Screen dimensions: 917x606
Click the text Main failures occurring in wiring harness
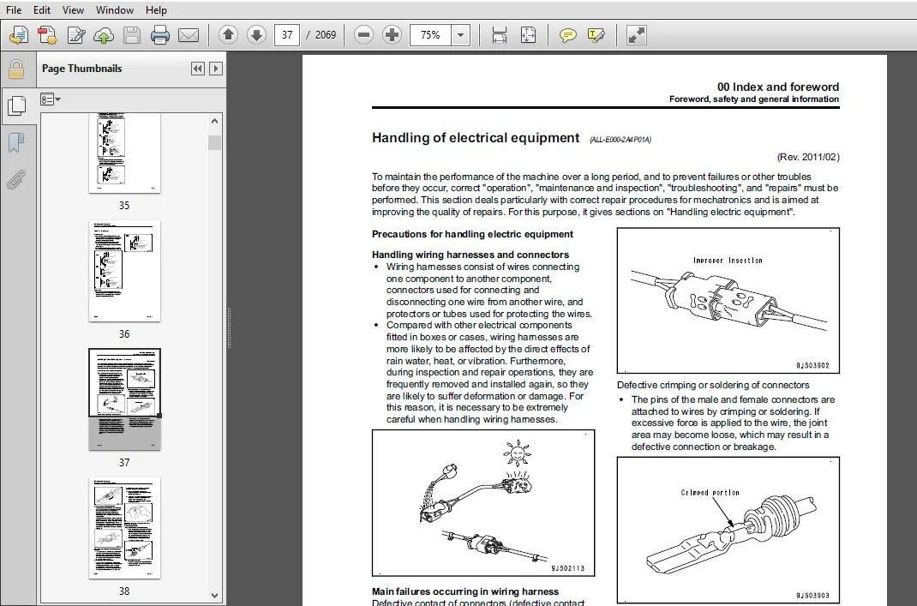point(465,591)
